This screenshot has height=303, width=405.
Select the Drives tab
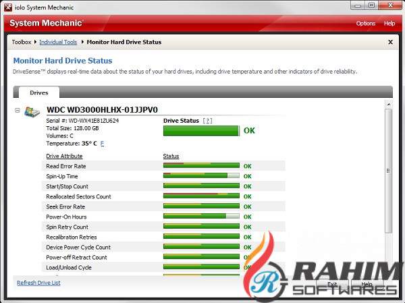coord(38,92)
